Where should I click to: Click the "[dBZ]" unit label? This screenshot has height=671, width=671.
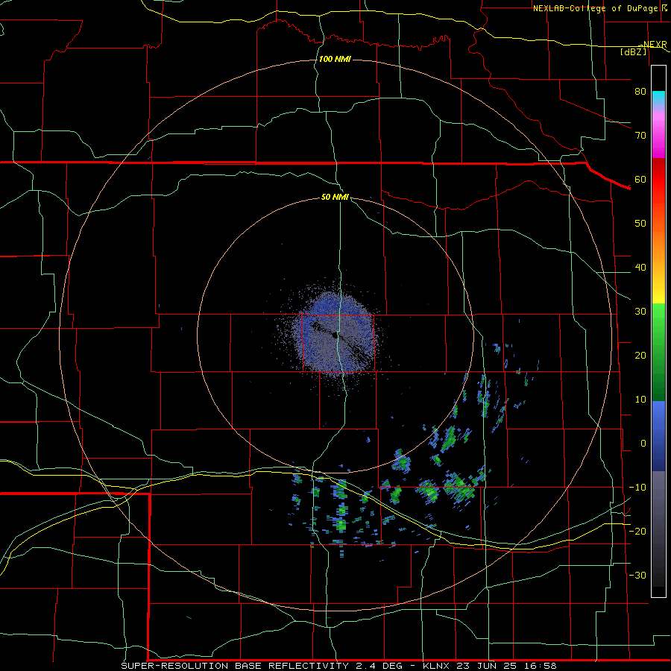[x=633, y=51]
